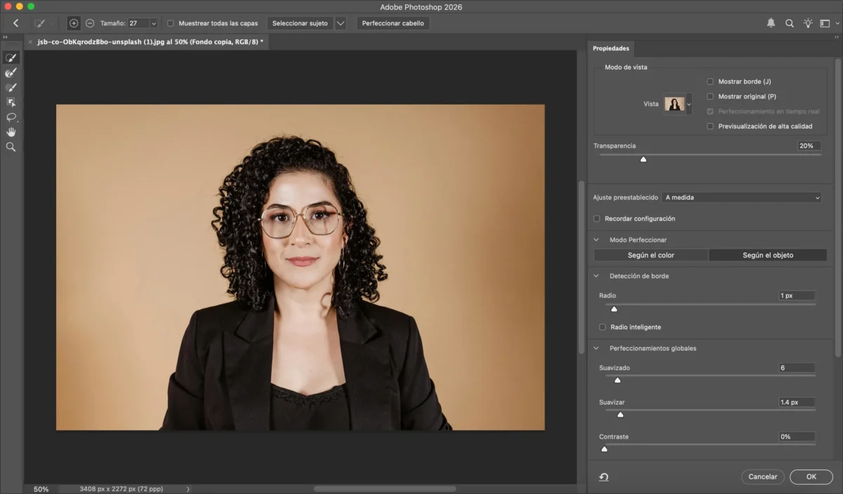Open the notifications bell
The image size is (843, 494).
(771, 23)
